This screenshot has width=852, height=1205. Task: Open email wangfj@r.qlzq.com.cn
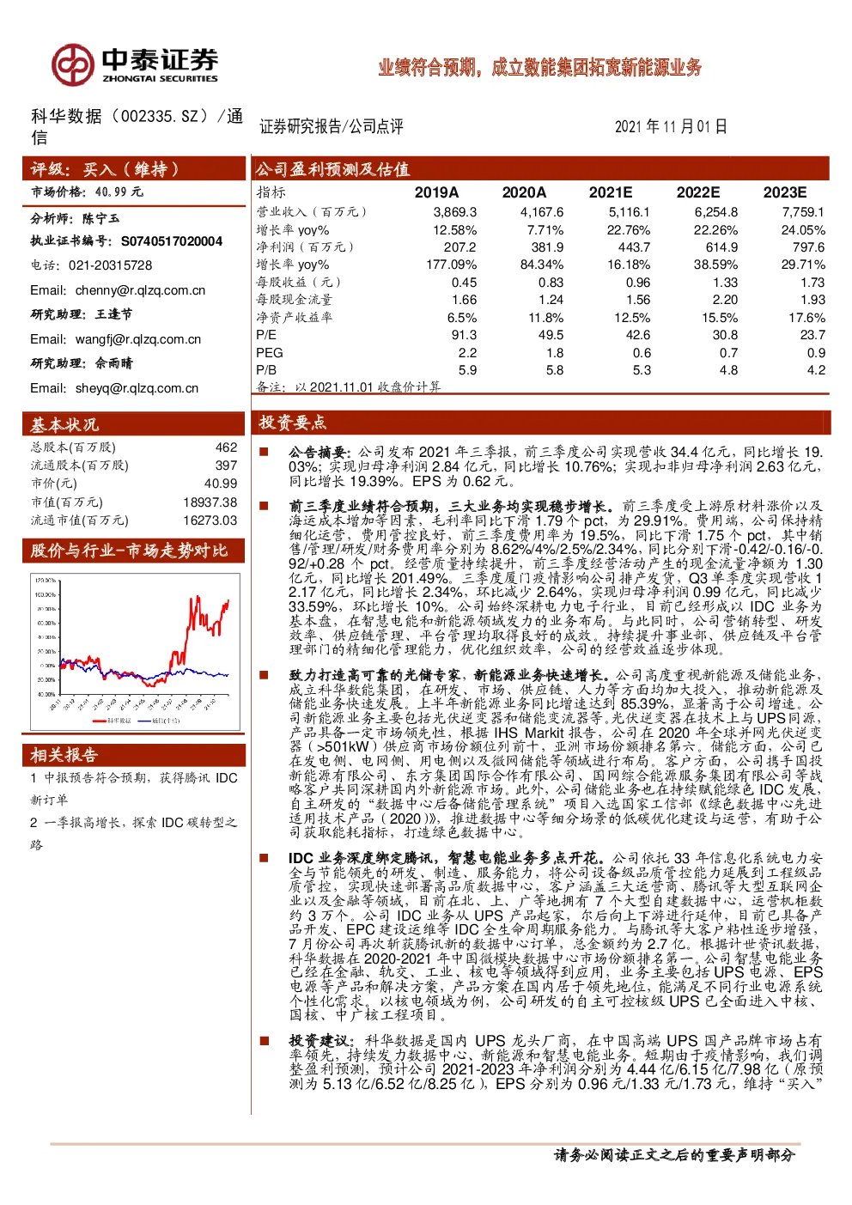point(138,339)
